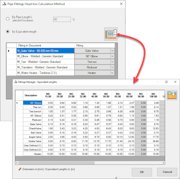Click Reducer ND 100.00 value 1.16
180x179 pixels.
point(153,120)
